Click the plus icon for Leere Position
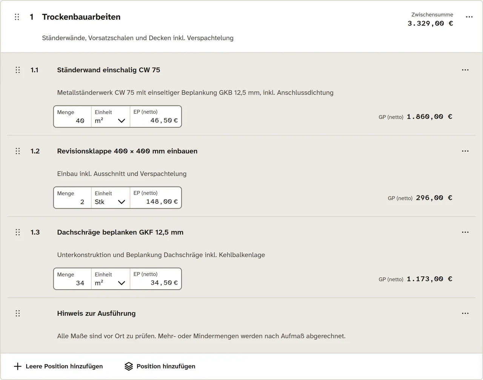This screenshot has height=380, width=483. [18, 366]
